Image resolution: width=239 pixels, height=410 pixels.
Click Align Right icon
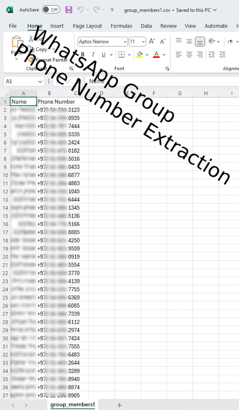click(x=200, y=54)
